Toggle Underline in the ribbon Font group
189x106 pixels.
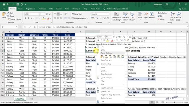click(31, 18)
